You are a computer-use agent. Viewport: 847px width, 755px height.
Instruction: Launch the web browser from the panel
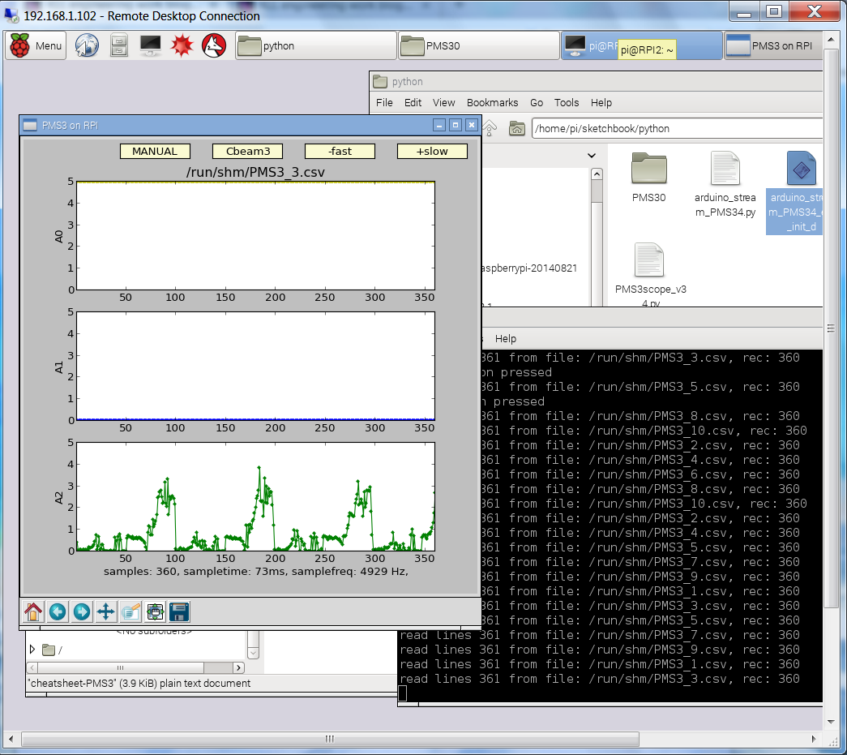pos(87,45)
